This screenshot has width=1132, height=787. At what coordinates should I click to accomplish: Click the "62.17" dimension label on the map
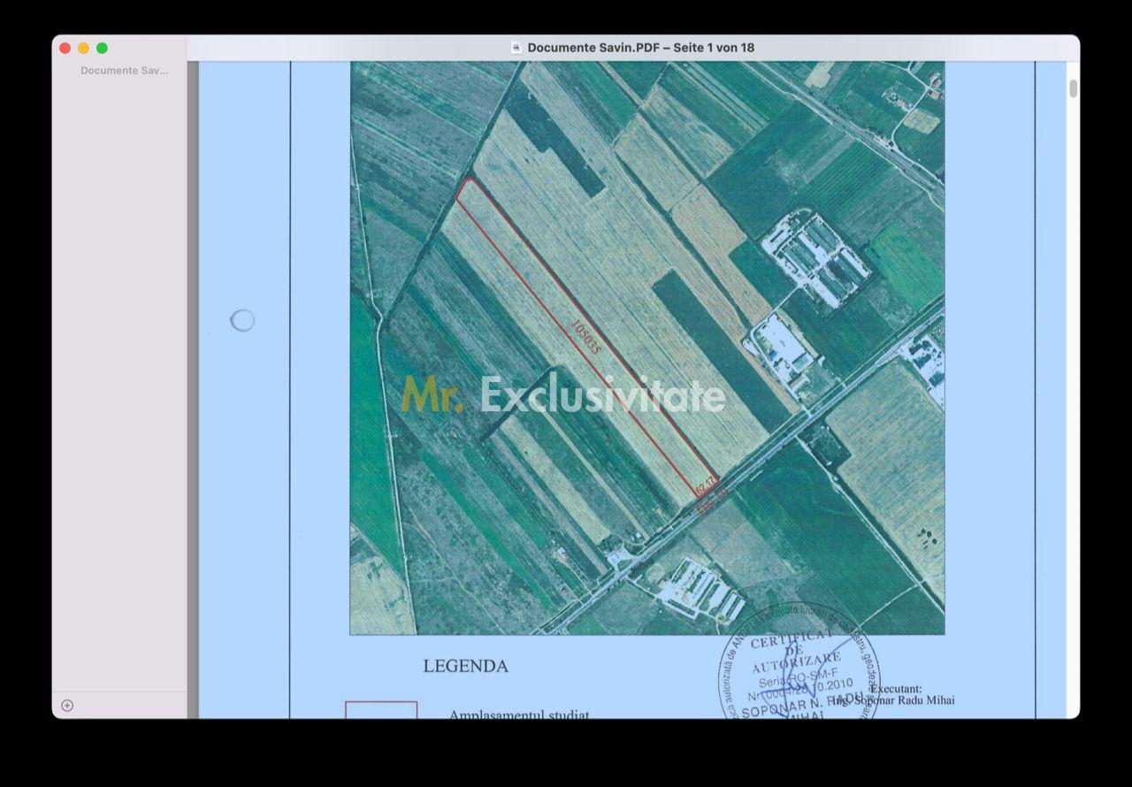point(705,486)
